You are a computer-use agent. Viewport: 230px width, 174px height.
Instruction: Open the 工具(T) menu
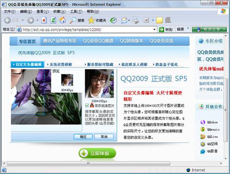pos(76,12)
